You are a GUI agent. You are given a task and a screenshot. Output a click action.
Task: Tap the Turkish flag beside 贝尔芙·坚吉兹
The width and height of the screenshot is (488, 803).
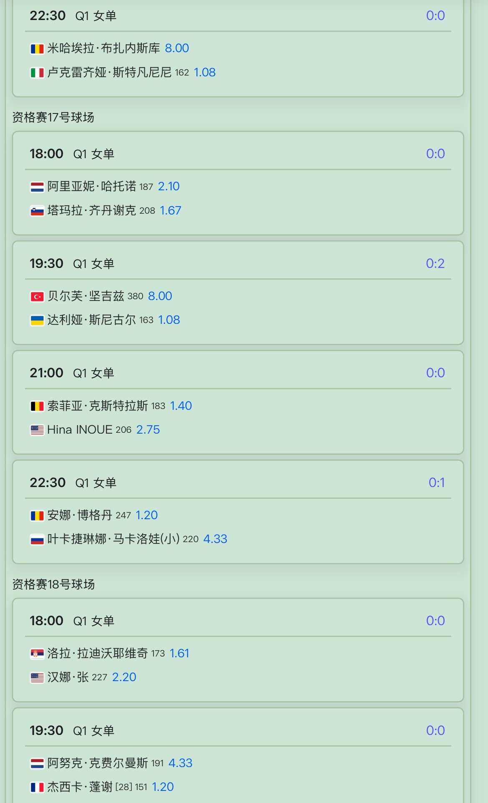click(37, 297)
